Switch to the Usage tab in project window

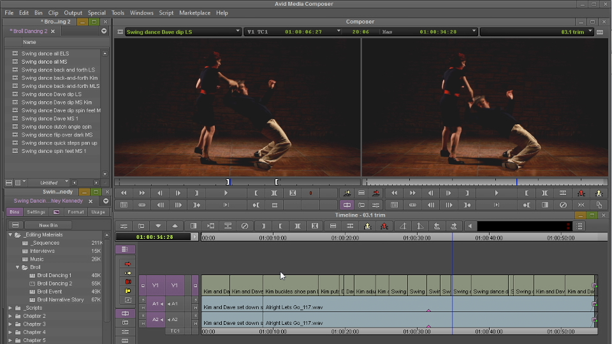tap(98, 211)
